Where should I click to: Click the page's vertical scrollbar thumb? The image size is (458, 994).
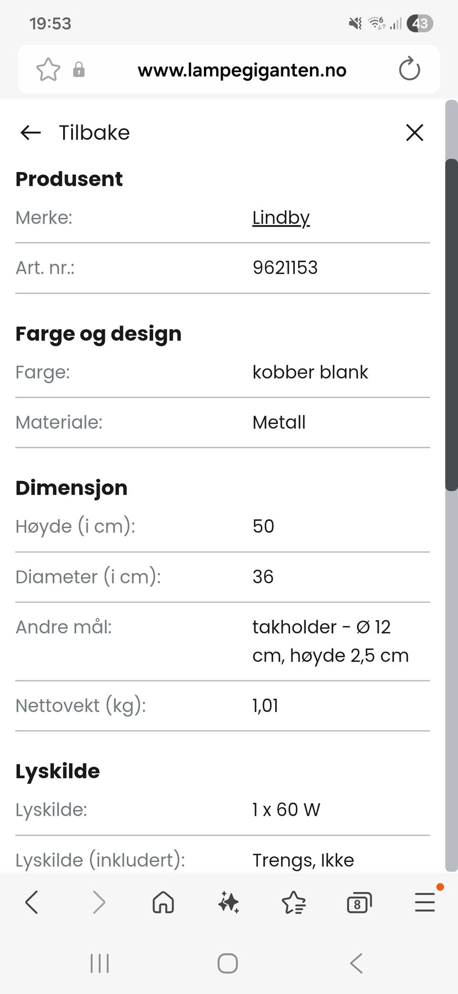(x=451, y=325)
